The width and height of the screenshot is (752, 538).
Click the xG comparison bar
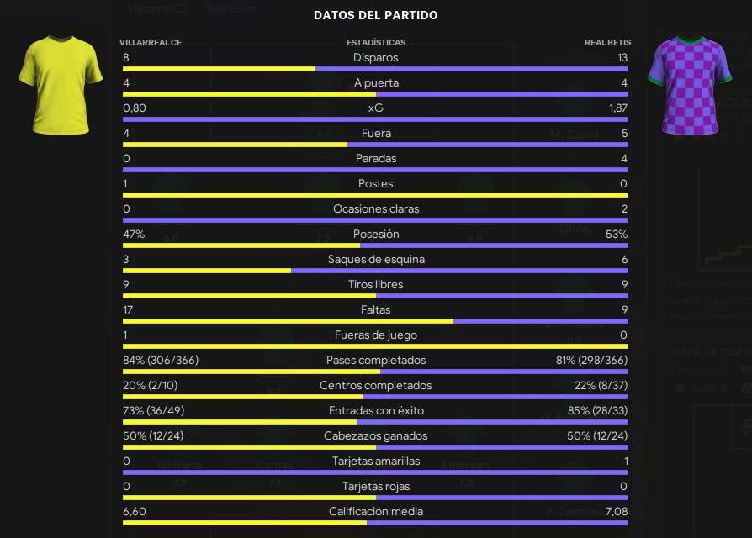(375, 119)
